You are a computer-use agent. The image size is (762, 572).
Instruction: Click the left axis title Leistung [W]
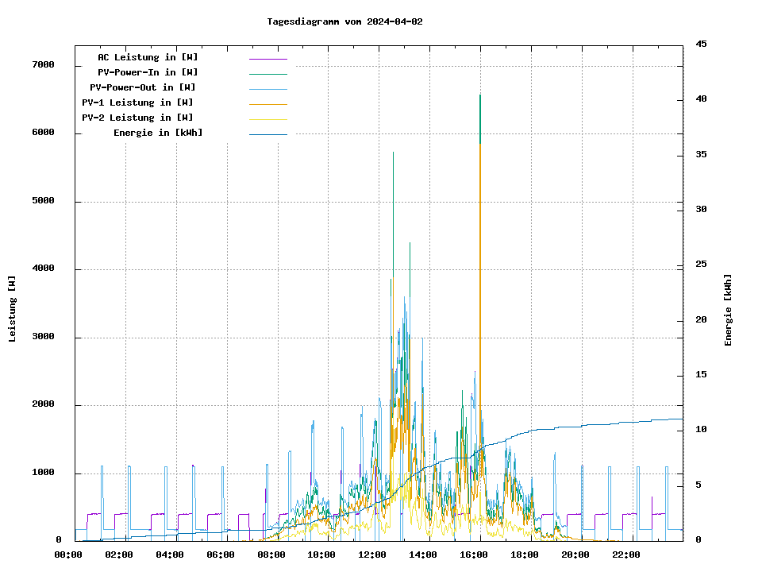(13, 309)
